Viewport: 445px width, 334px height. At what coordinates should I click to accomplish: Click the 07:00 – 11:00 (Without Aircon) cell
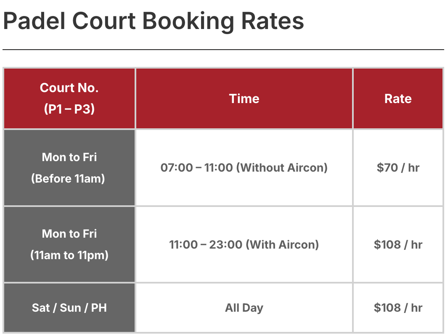pos(244,167)
